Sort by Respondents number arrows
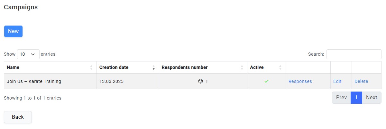 tap(242, 68)
